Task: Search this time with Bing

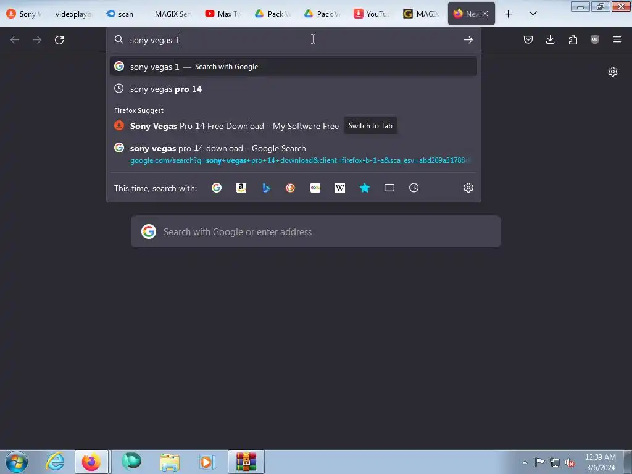Action: click(x=265, y=188)
